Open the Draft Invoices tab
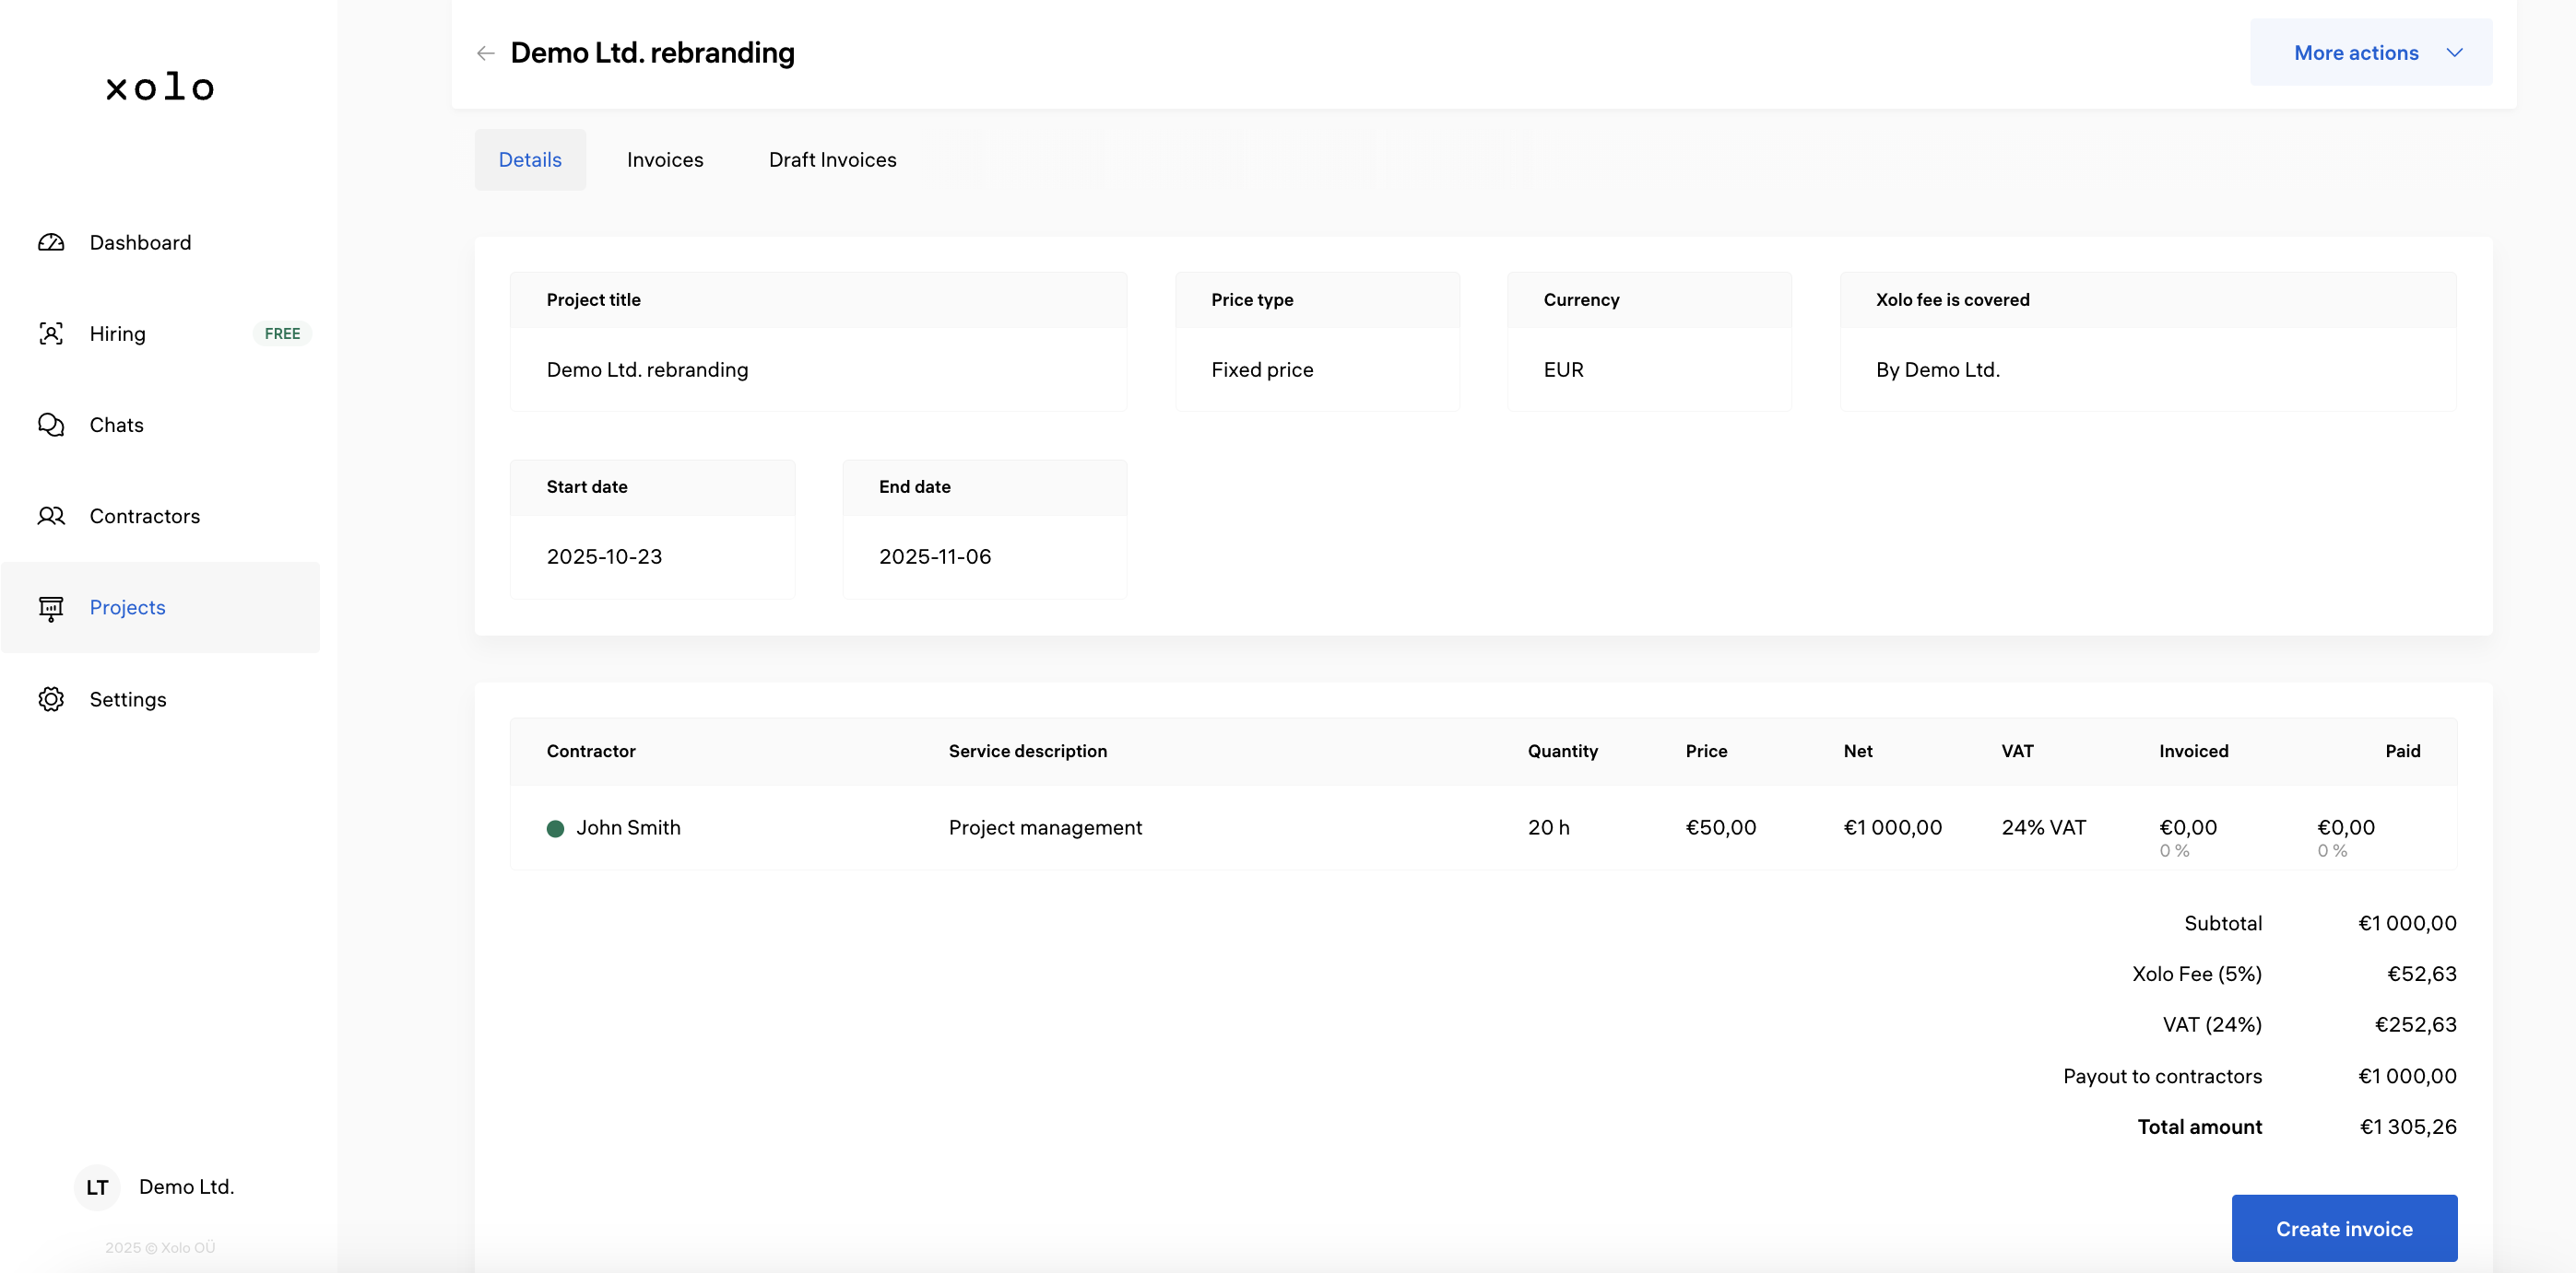Screen dimensions: 2576x1273 (832, 158)
